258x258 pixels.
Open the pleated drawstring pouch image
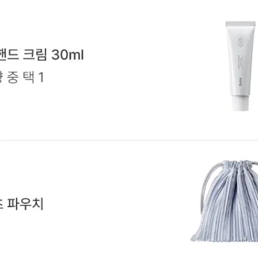pos(224,201)
